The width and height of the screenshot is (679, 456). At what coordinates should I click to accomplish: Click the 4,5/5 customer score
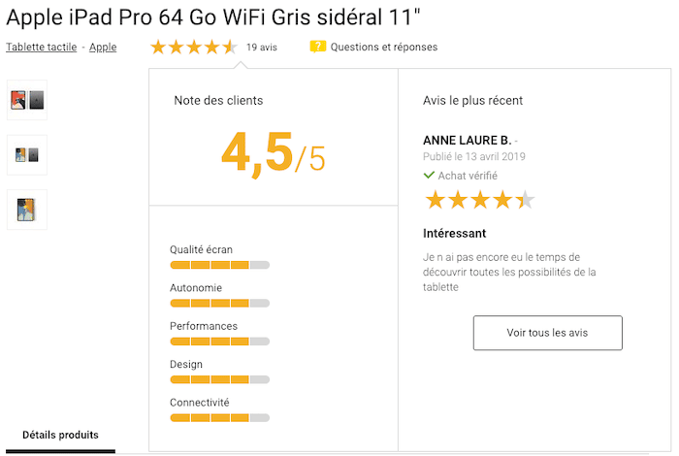tap(273, 151)
